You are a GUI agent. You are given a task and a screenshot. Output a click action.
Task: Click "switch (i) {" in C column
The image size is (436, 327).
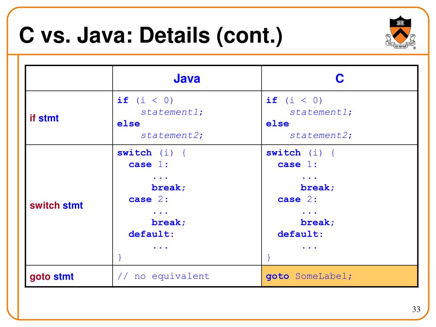[301, 153]
